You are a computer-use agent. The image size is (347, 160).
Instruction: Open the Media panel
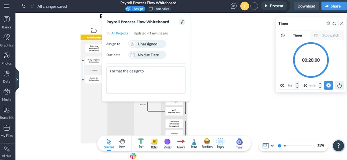coord(6,95)
